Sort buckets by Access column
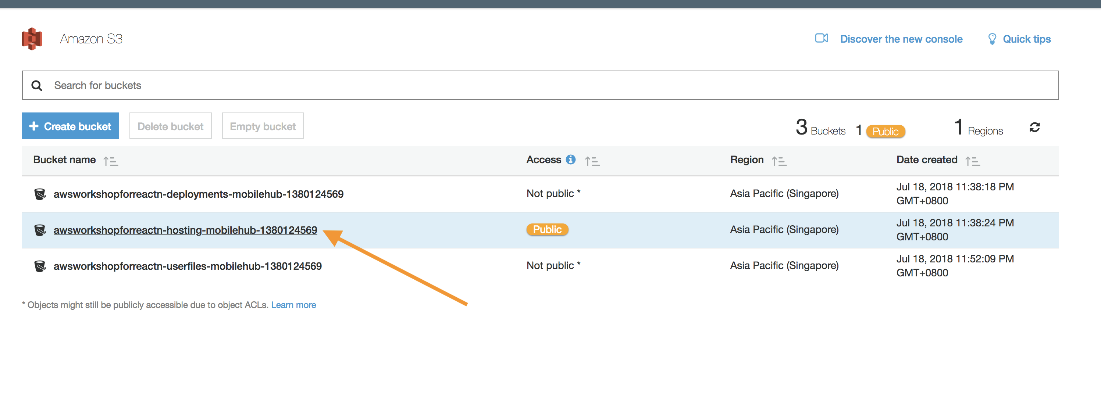 point(592,161)
